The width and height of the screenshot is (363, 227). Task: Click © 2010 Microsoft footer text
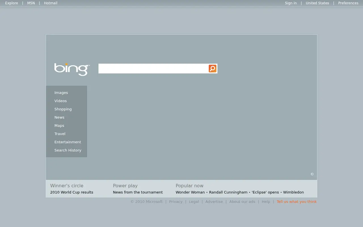[146, 202]
